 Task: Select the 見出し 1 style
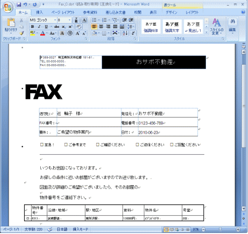[x=193, y=27]
